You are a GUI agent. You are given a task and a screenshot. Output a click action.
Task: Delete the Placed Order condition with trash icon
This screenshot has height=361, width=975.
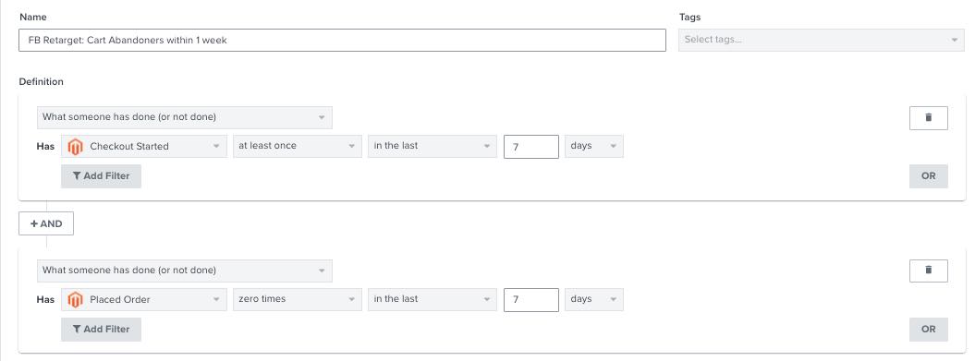click(929, 271)
